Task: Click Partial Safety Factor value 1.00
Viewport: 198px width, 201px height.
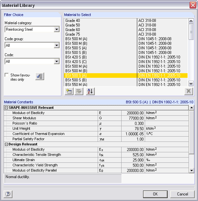Action: (x=133, y=139)
